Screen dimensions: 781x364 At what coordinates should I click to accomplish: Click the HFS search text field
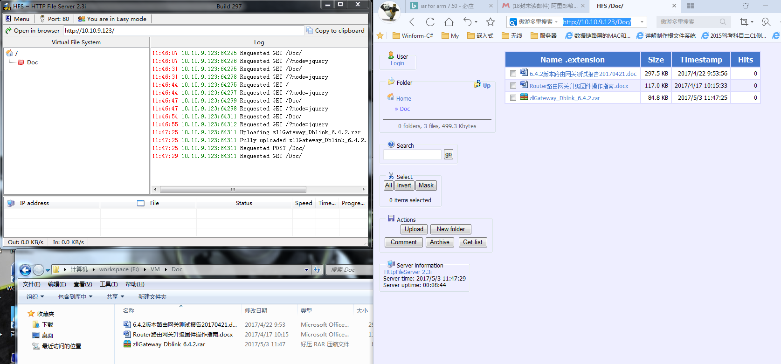[x=412, y=155]
